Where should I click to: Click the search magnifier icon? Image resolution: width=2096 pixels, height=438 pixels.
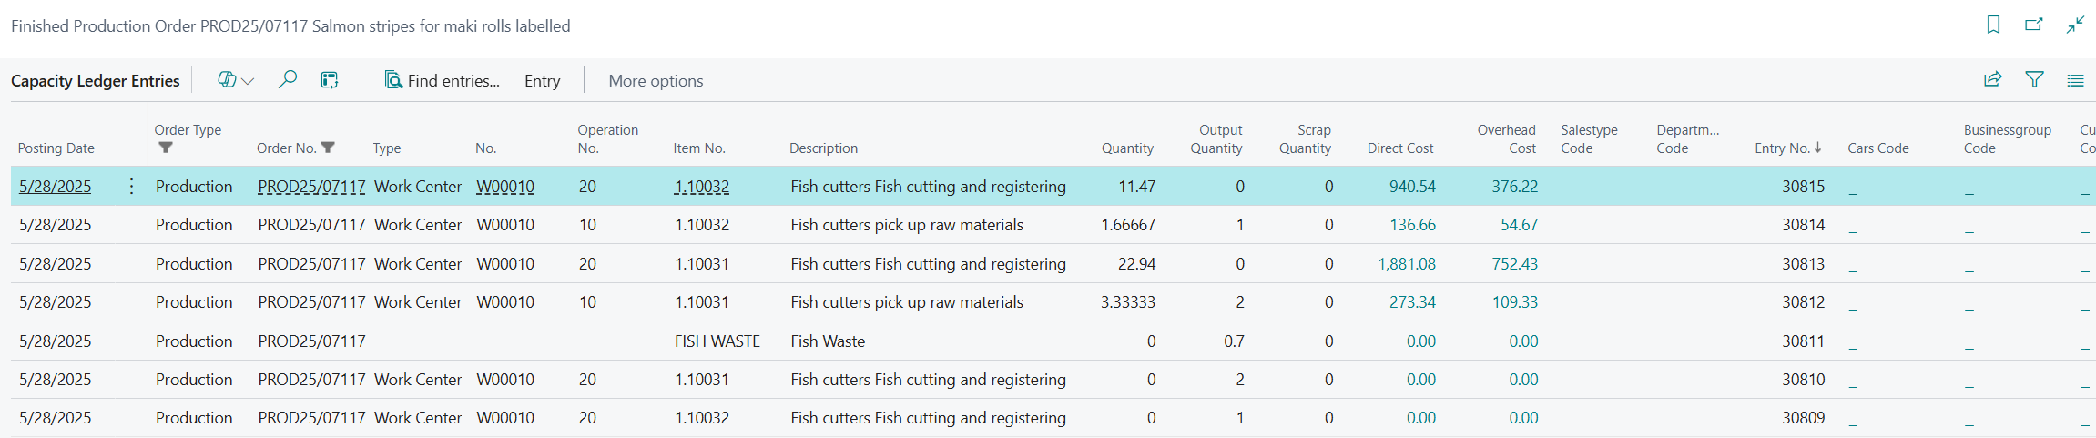(287, 80)
